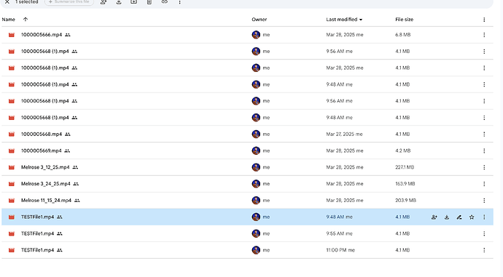
Task: Rename the highlighted TESTFile1.mp4 using the pencil icon
Action: pos(459,217)
